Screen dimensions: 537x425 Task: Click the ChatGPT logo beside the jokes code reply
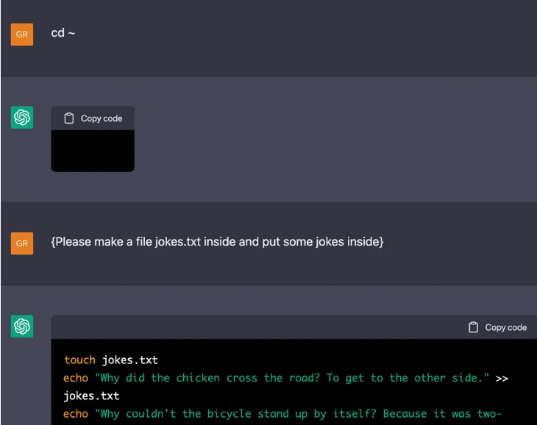(x=22, y=326)
